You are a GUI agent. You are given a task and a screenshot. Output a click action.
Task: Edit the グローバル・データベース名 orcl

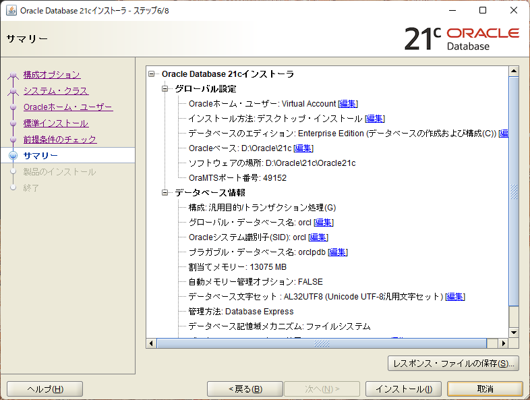[324, 223]
